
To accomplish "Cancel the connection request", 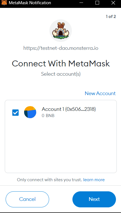I will tap(27, 199).
